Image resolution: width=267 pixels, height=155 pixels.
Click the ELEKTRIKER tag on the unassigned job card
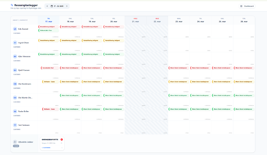[47, 148]
